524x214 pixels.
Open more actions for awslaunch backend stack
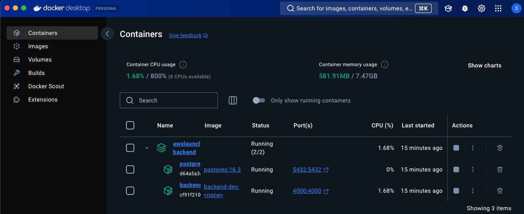click(x=473, y=148)
